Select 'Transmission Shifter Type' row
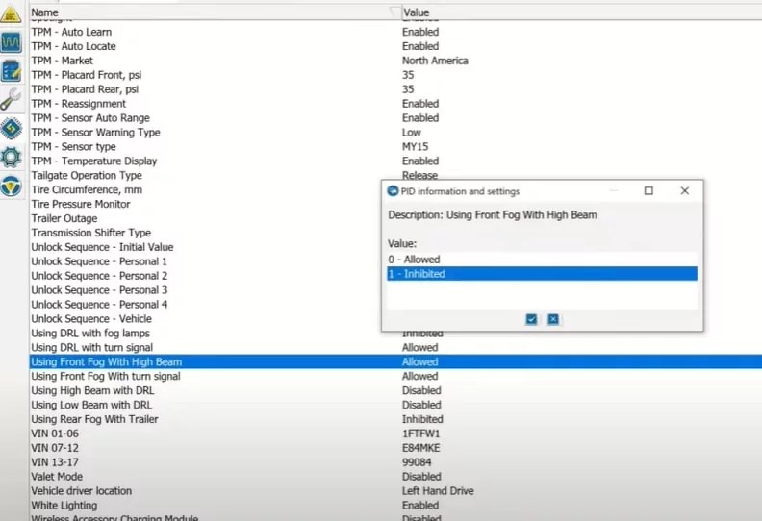Screen dimensions: 762x521 click(205, 233)
